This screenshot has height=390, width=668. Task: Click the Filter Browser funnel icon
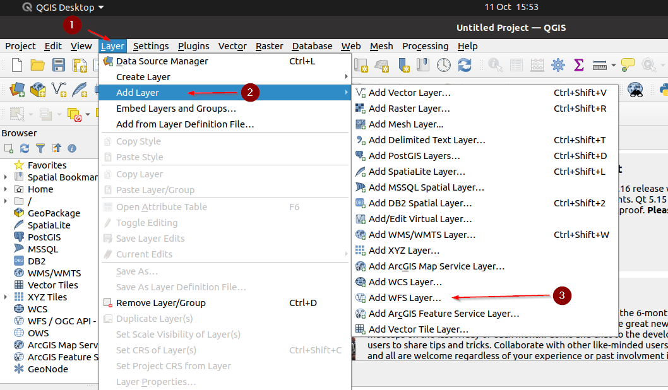(40, 148)
